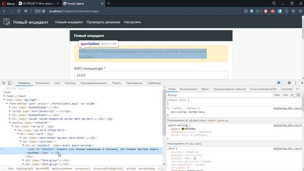Open the DevTools three-dot menu
Screen dimensions: 304x171
pos(295,83)
